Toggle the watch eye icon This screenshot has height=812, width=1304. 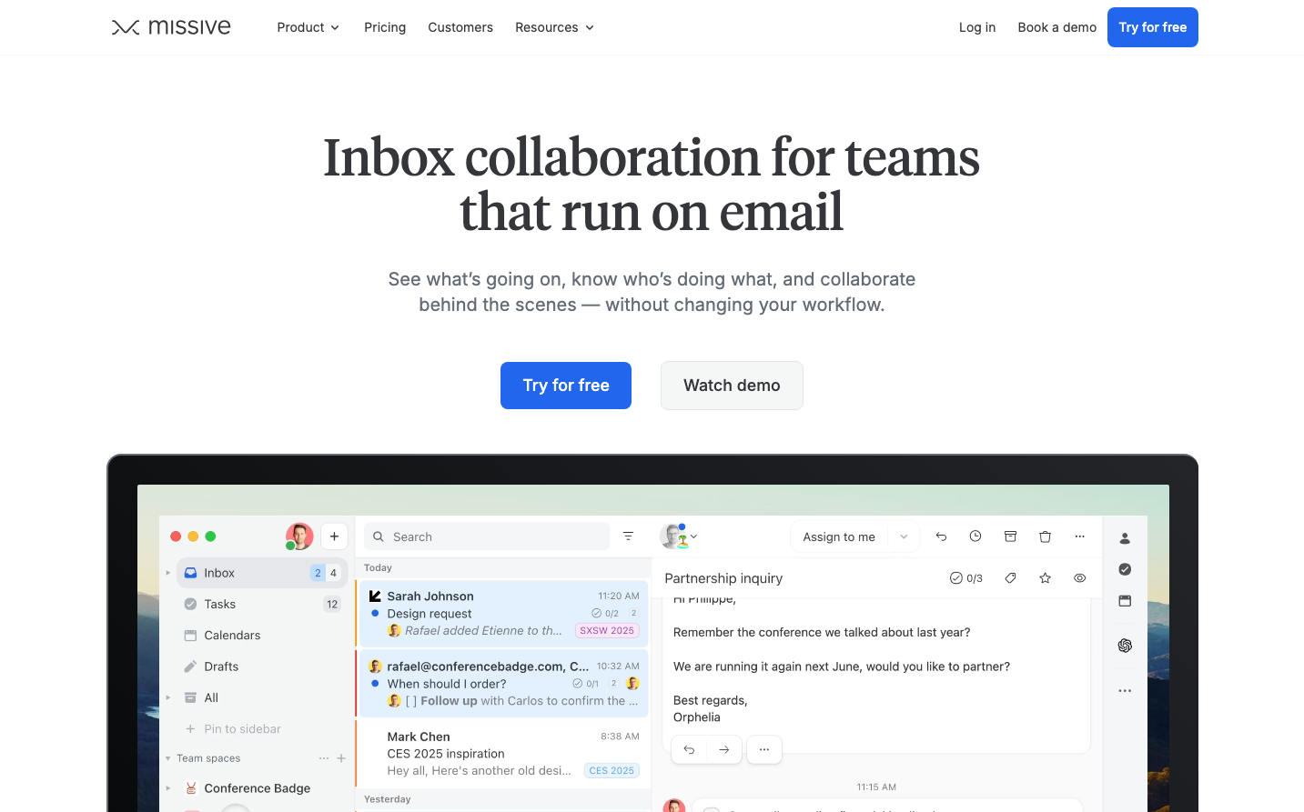point(1079,578)
